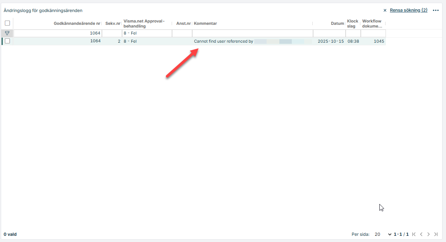Image resolution: width=446 pixels, height=242 pixels.
Task: Click the Kommentar column header
Action: 205,24
